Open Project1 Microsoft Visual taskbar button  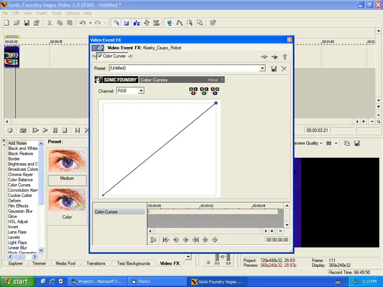pyautogui.click(x=97, y=281)
